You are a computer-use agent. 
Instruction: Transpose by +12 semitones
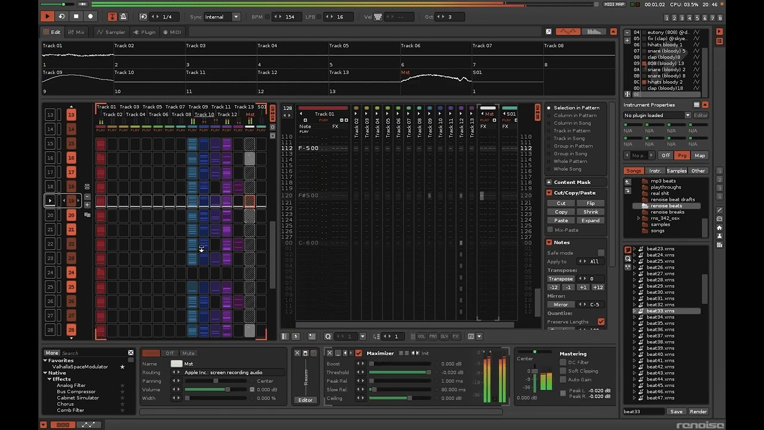pos(597,287)
